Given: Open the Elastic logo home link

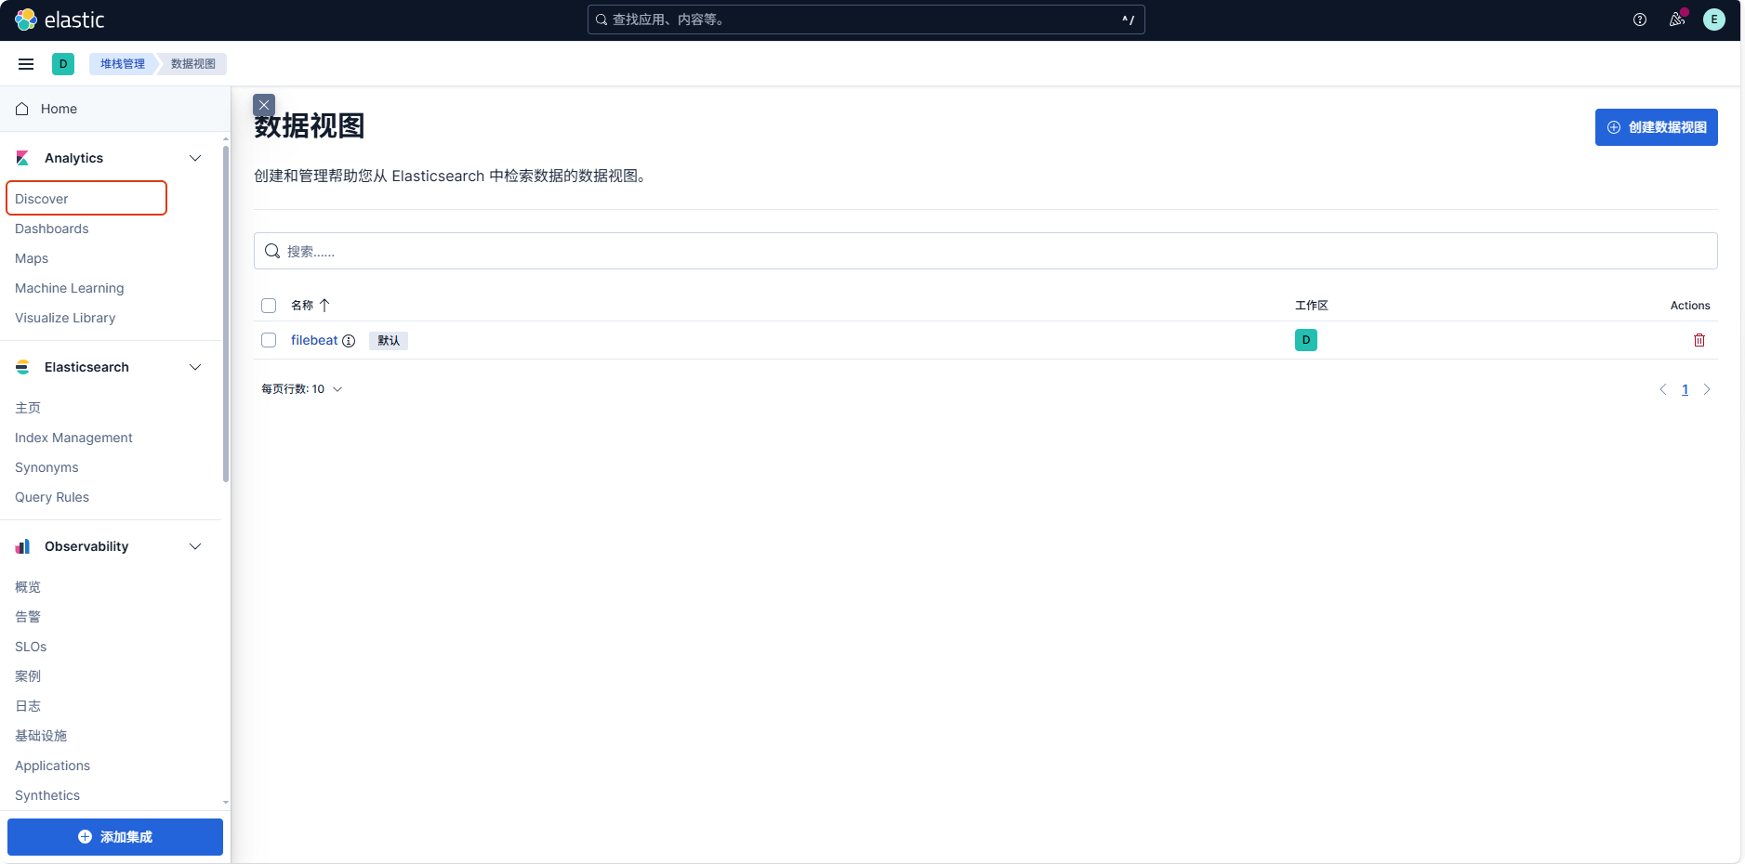Looking at the screenshot, I should 59,20.
